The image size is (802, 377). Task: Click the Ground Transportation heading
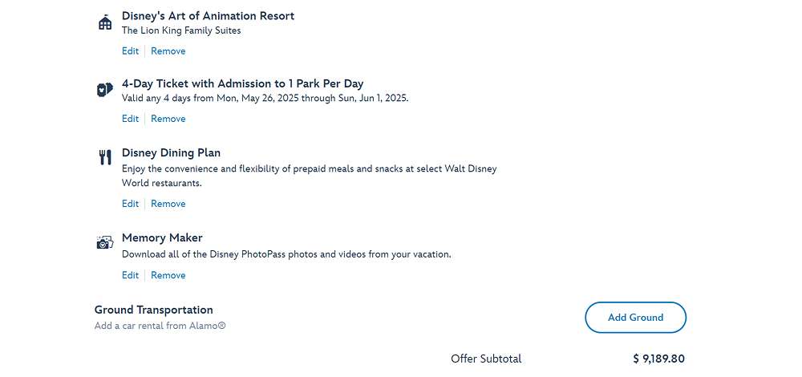[x=153, y=310]
